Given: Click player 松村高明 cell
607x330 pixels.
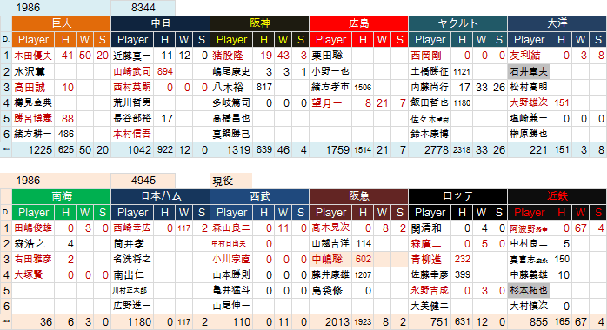Looking at the screenshot, I should [529, 88].
